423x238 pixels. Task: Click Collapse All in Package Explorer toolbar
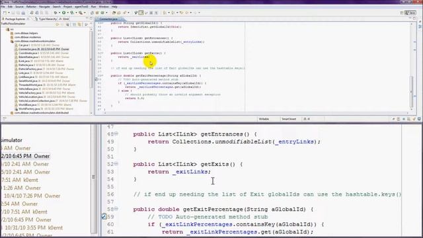click(x=74, y=24)
